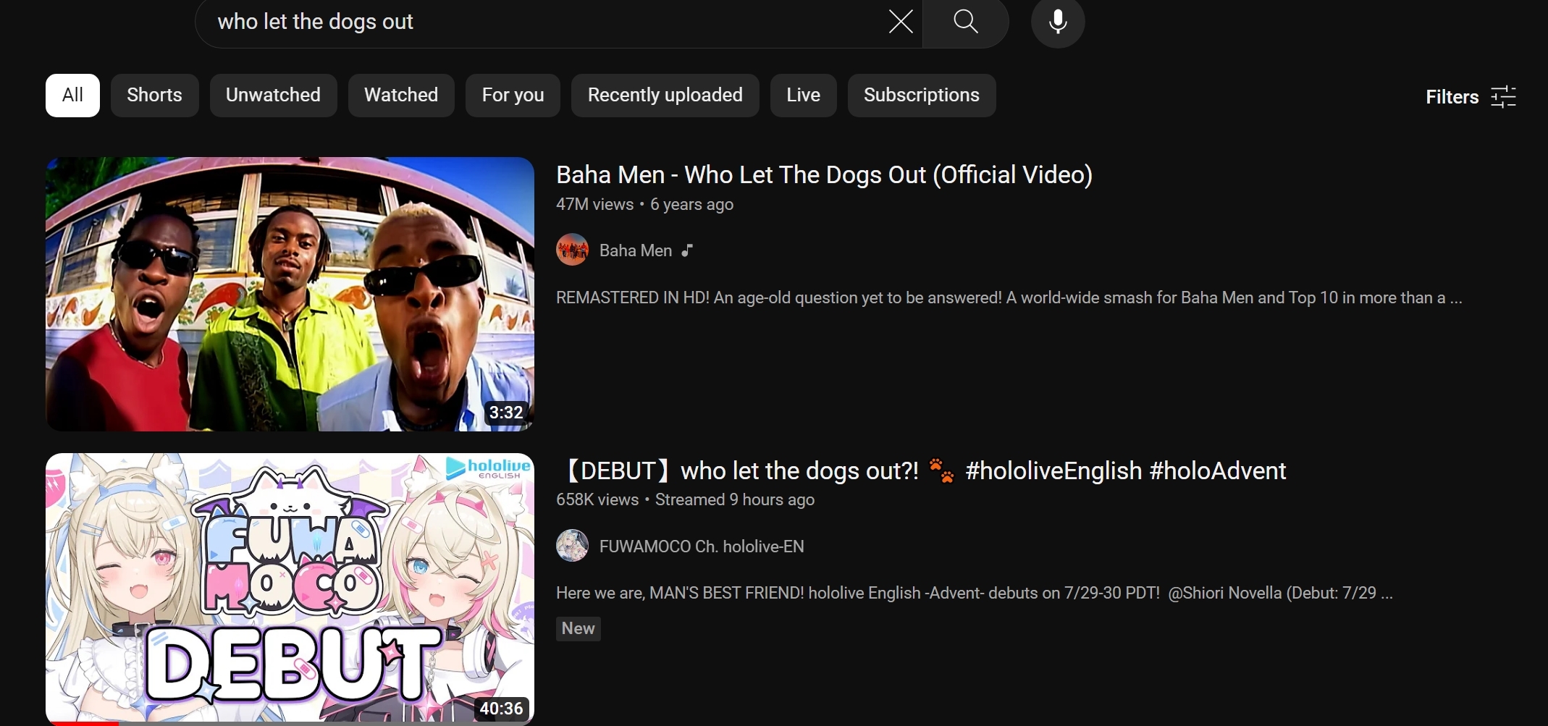Viewport: 1548px width, 726px height.
Task: Click the #holoAdvent hashtag in the title
Action: click(x=1218, y=471)
